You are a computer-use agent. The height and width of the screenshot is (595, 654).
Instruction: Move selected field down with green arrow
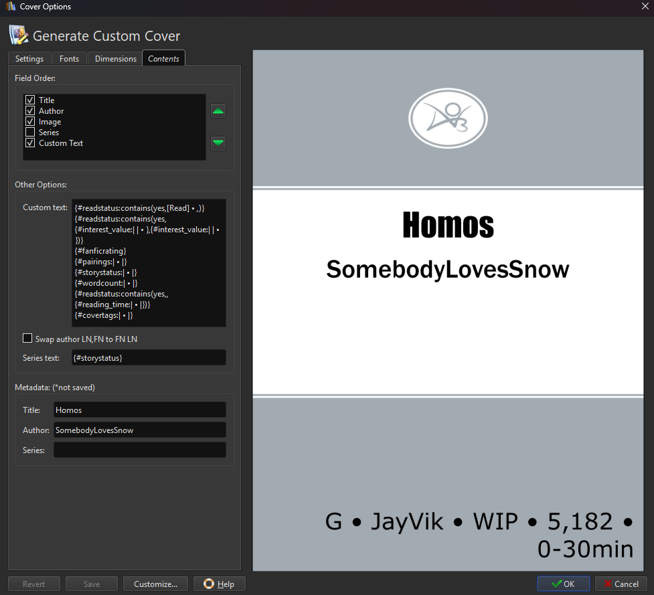point(218,143)
